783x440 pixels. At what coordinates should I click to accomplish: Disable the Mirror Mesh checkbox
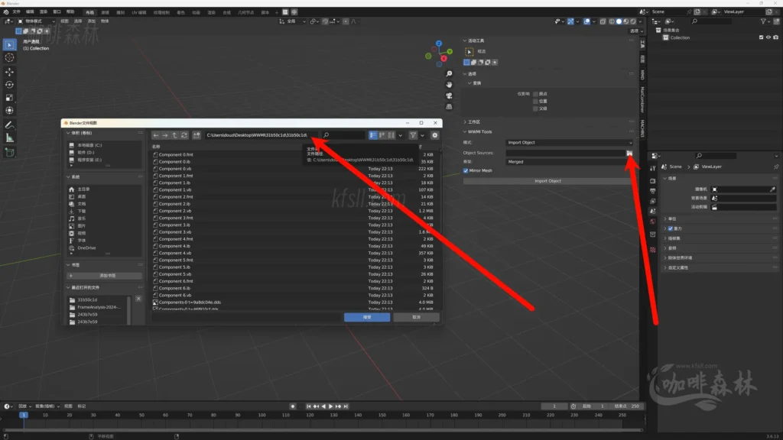466,170
